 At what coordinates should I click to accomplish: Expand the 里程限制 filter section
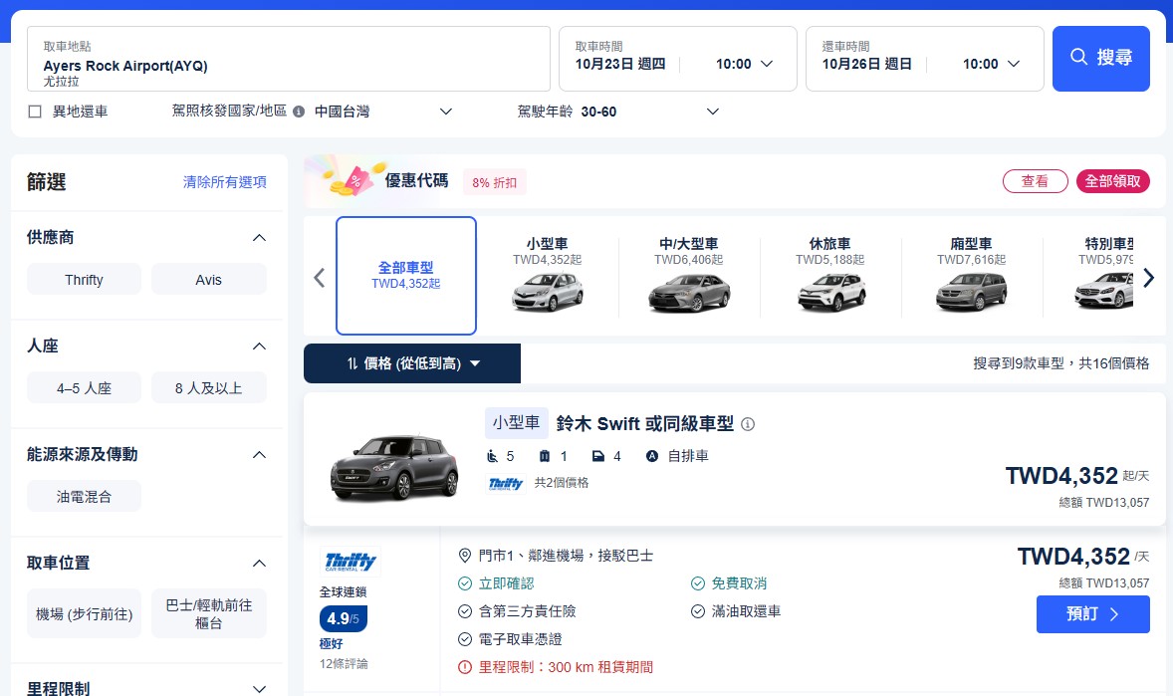pos(259,688)
